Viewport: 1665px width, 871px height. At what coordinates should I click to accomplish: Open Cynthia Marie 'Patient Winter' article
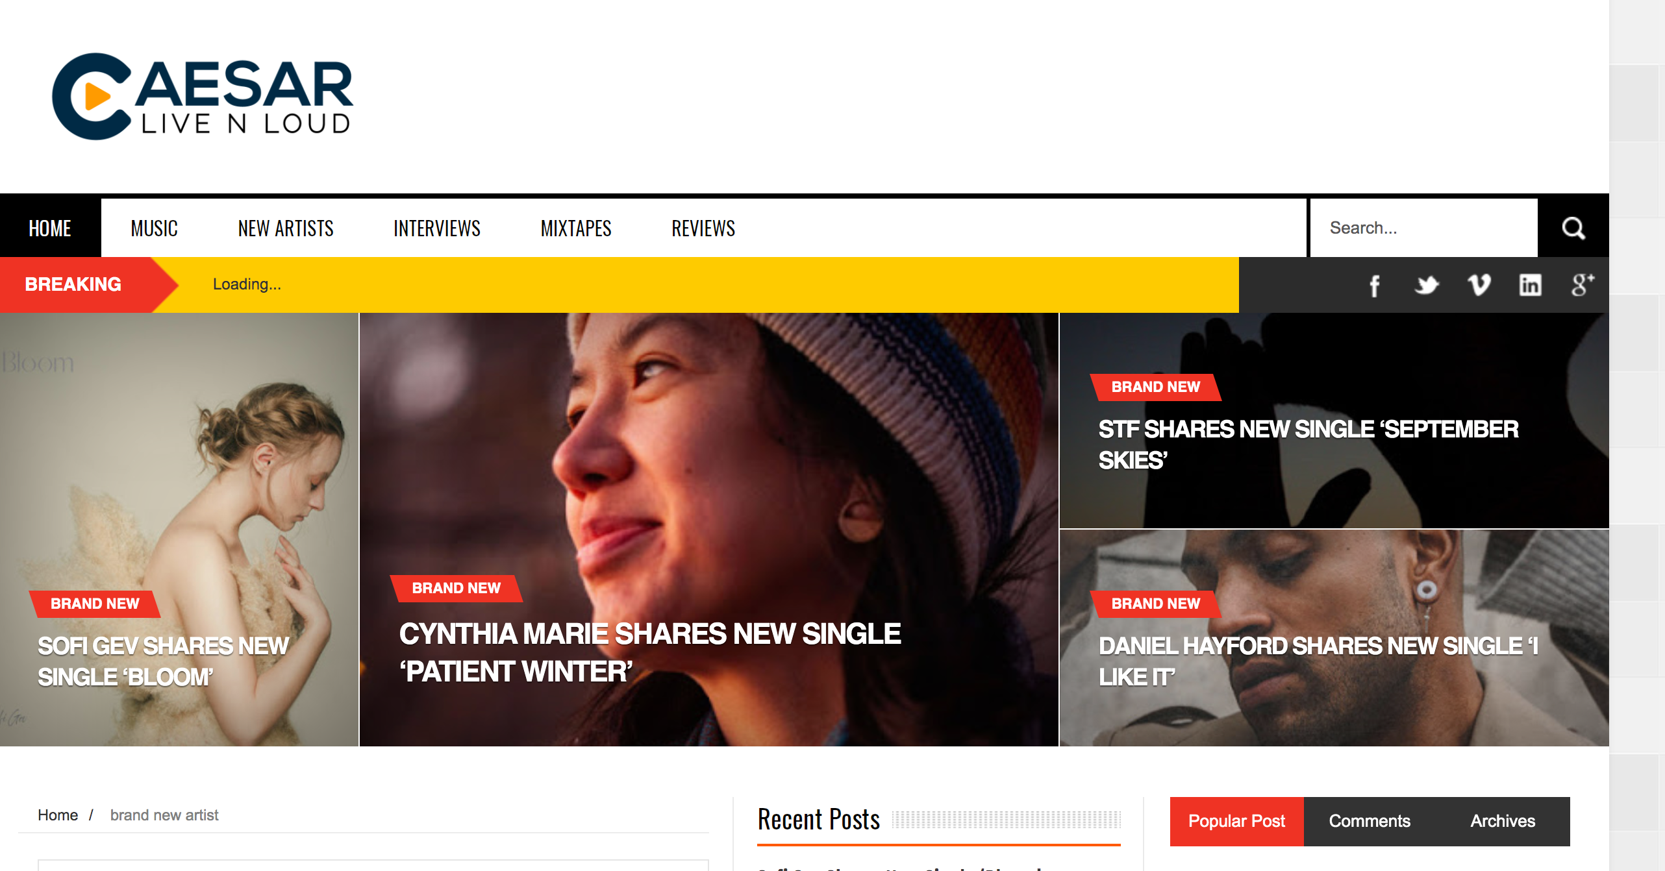click(x=649, y=652)
